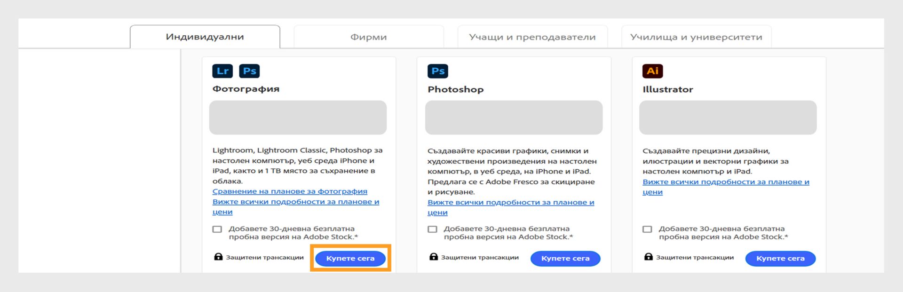Viewport: 903px width, 292px height.
Task: Open the Сравнение на планове за фотография link
Action: pos(290,191)
